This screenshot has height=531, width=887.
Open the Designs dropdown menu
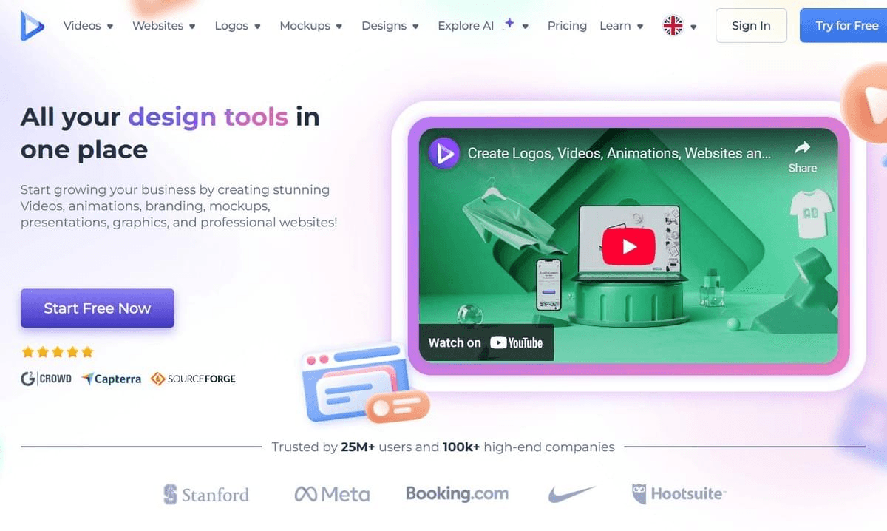[x=390, y=26]
